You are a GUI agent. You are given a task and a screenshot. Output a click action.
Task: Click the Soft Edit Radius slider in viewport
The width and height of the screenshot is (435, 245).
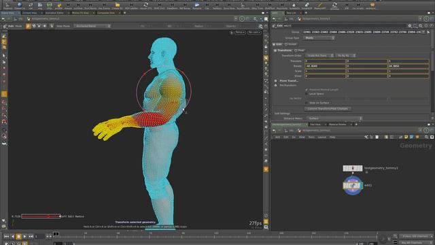[x=41, y=216]
